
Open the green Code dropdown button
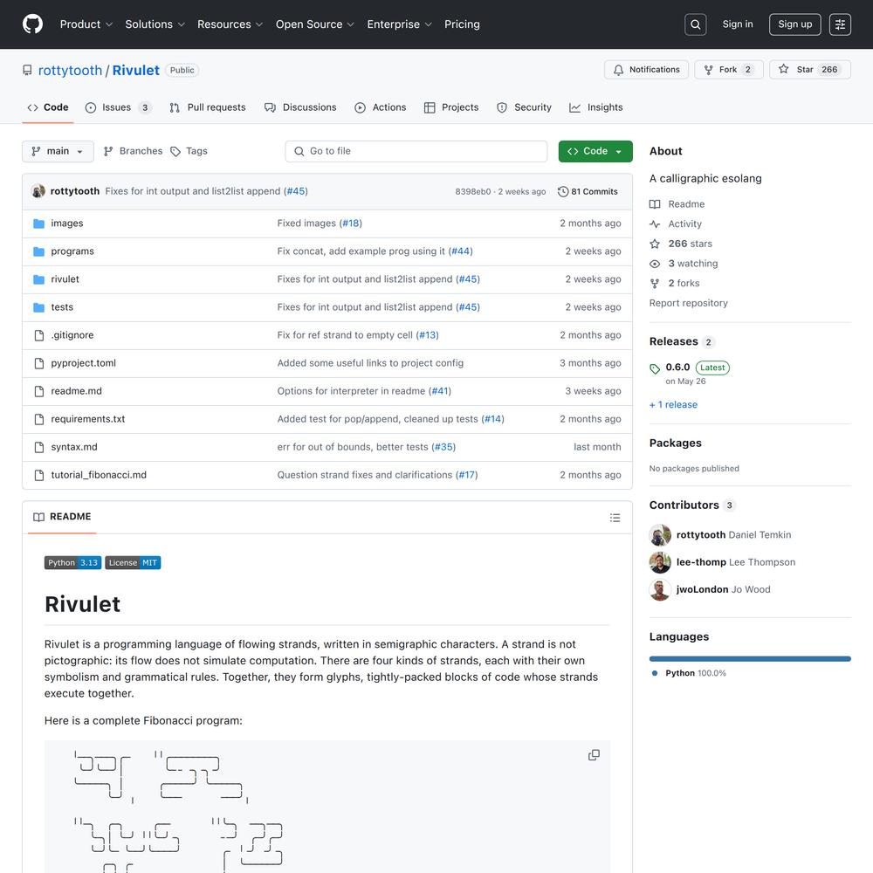[x=595, y=151]
